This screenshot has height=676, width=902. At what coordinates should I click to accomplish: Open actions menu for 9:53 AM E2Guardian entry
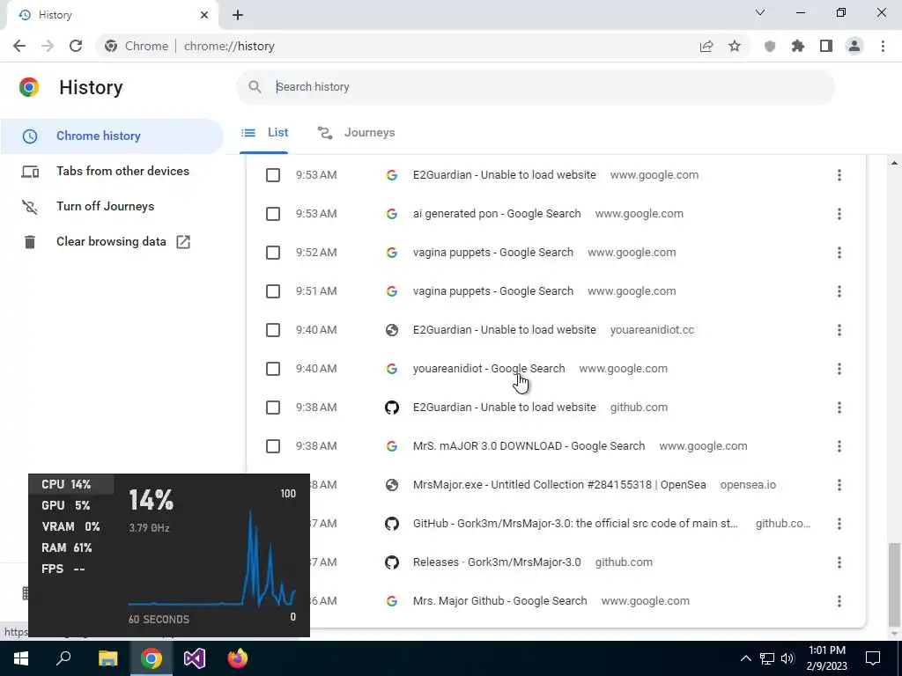click(x=839, y=175)
